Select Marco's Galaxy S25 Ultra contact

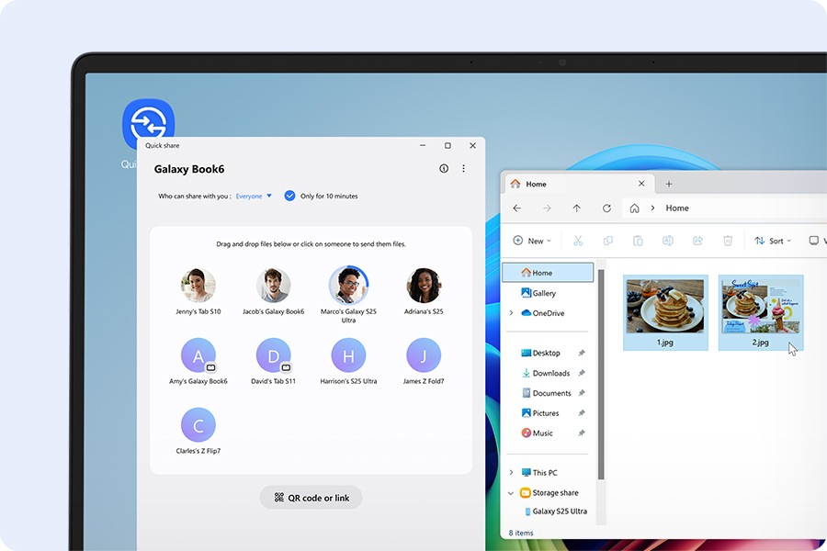(348, 286)
